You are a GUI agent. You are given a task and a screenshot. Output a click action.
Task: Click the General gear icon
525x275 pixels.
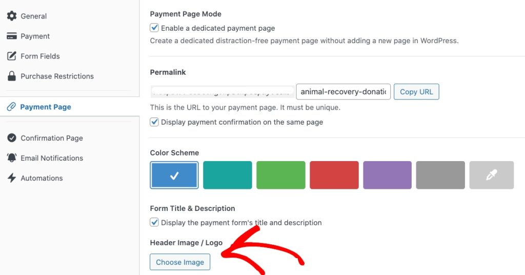pyautogui.click(x=11, y=16)
